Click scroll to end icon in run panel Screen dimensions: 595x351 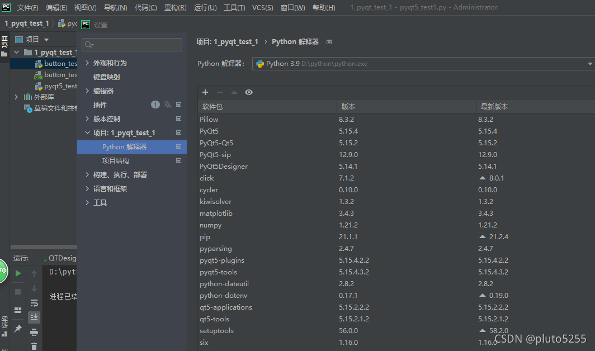coord(34,317)
